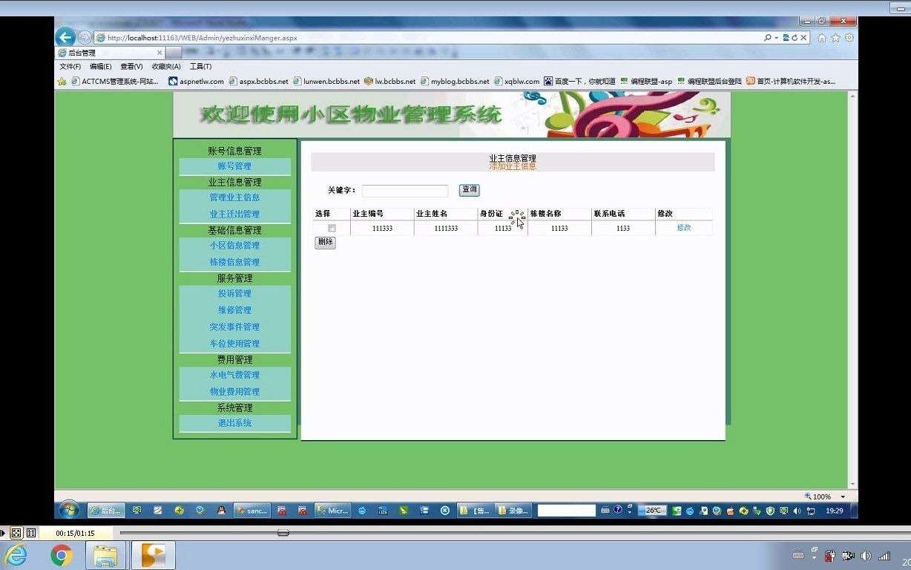Image resolution: width=911 pixels, height=570 pixels.
Task: Click the refresh icon in the address bar
Action: coord(795,37)
